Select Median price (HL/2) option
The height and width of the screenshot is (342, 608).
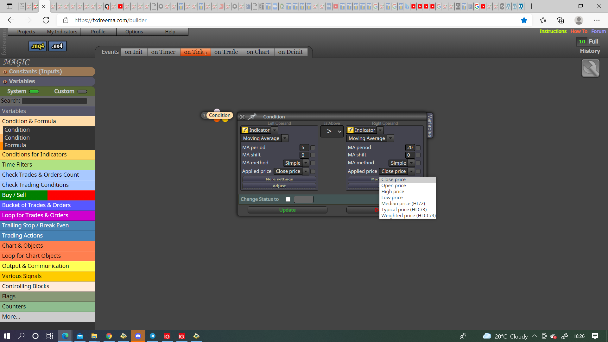pos(403,204)
